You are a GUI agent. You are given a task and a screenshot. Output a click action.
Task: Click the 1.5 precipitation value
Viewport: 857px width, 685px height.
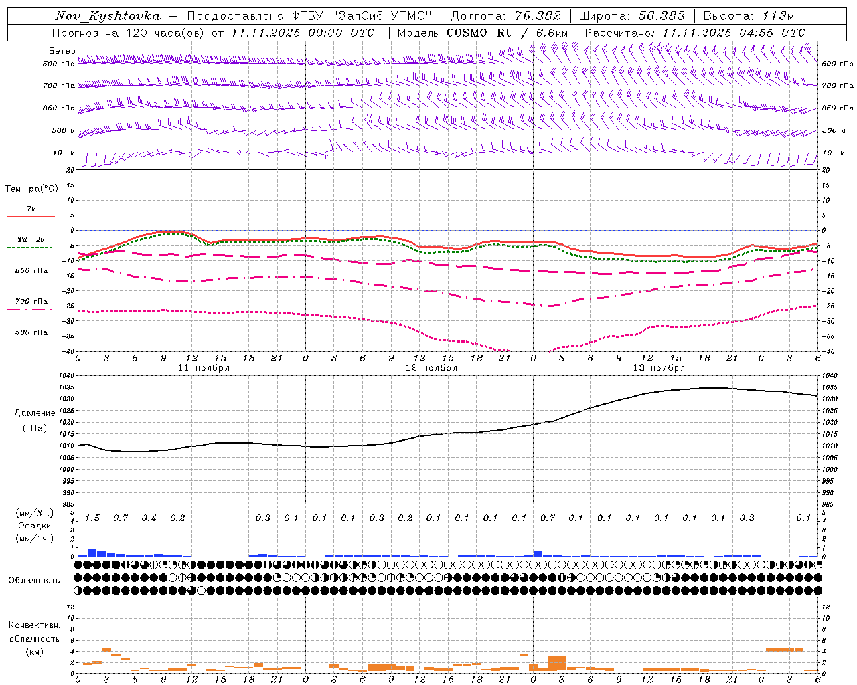[x=92, y=518]
